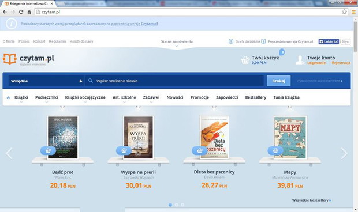Click the browser back arrow
This screenshot has height=212, width=358.
click(5, 12)
